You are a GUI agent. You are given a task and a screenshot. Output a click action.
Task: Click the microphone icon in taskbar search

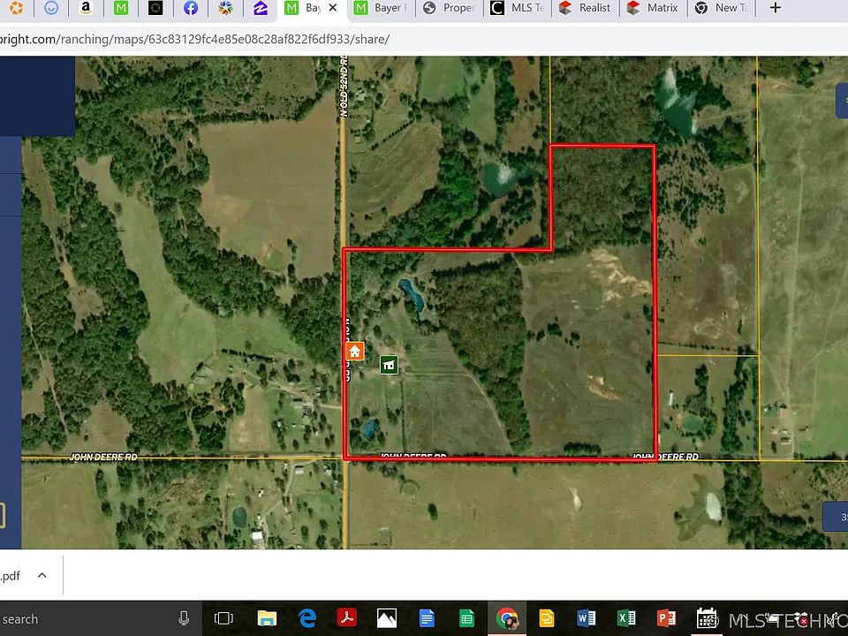(184, 618)
